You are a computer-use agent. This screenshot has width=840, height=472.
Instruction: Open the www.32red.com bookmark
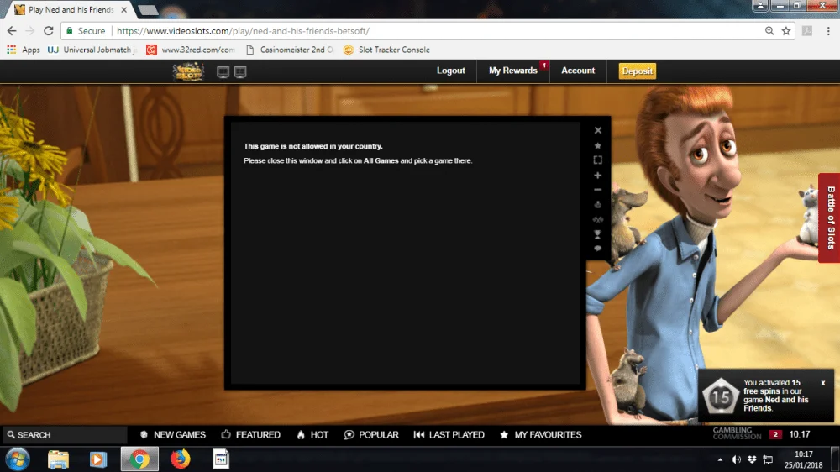192,50
